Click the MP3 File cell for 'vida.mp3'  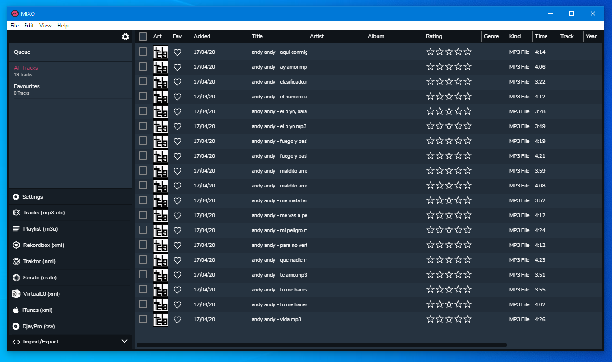pyautogui.click(x=520, y=319)
